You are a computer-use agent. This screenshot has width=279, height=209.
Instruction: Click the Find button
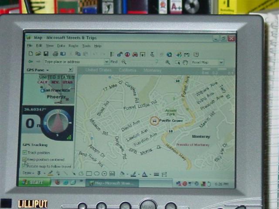(114, 62)
